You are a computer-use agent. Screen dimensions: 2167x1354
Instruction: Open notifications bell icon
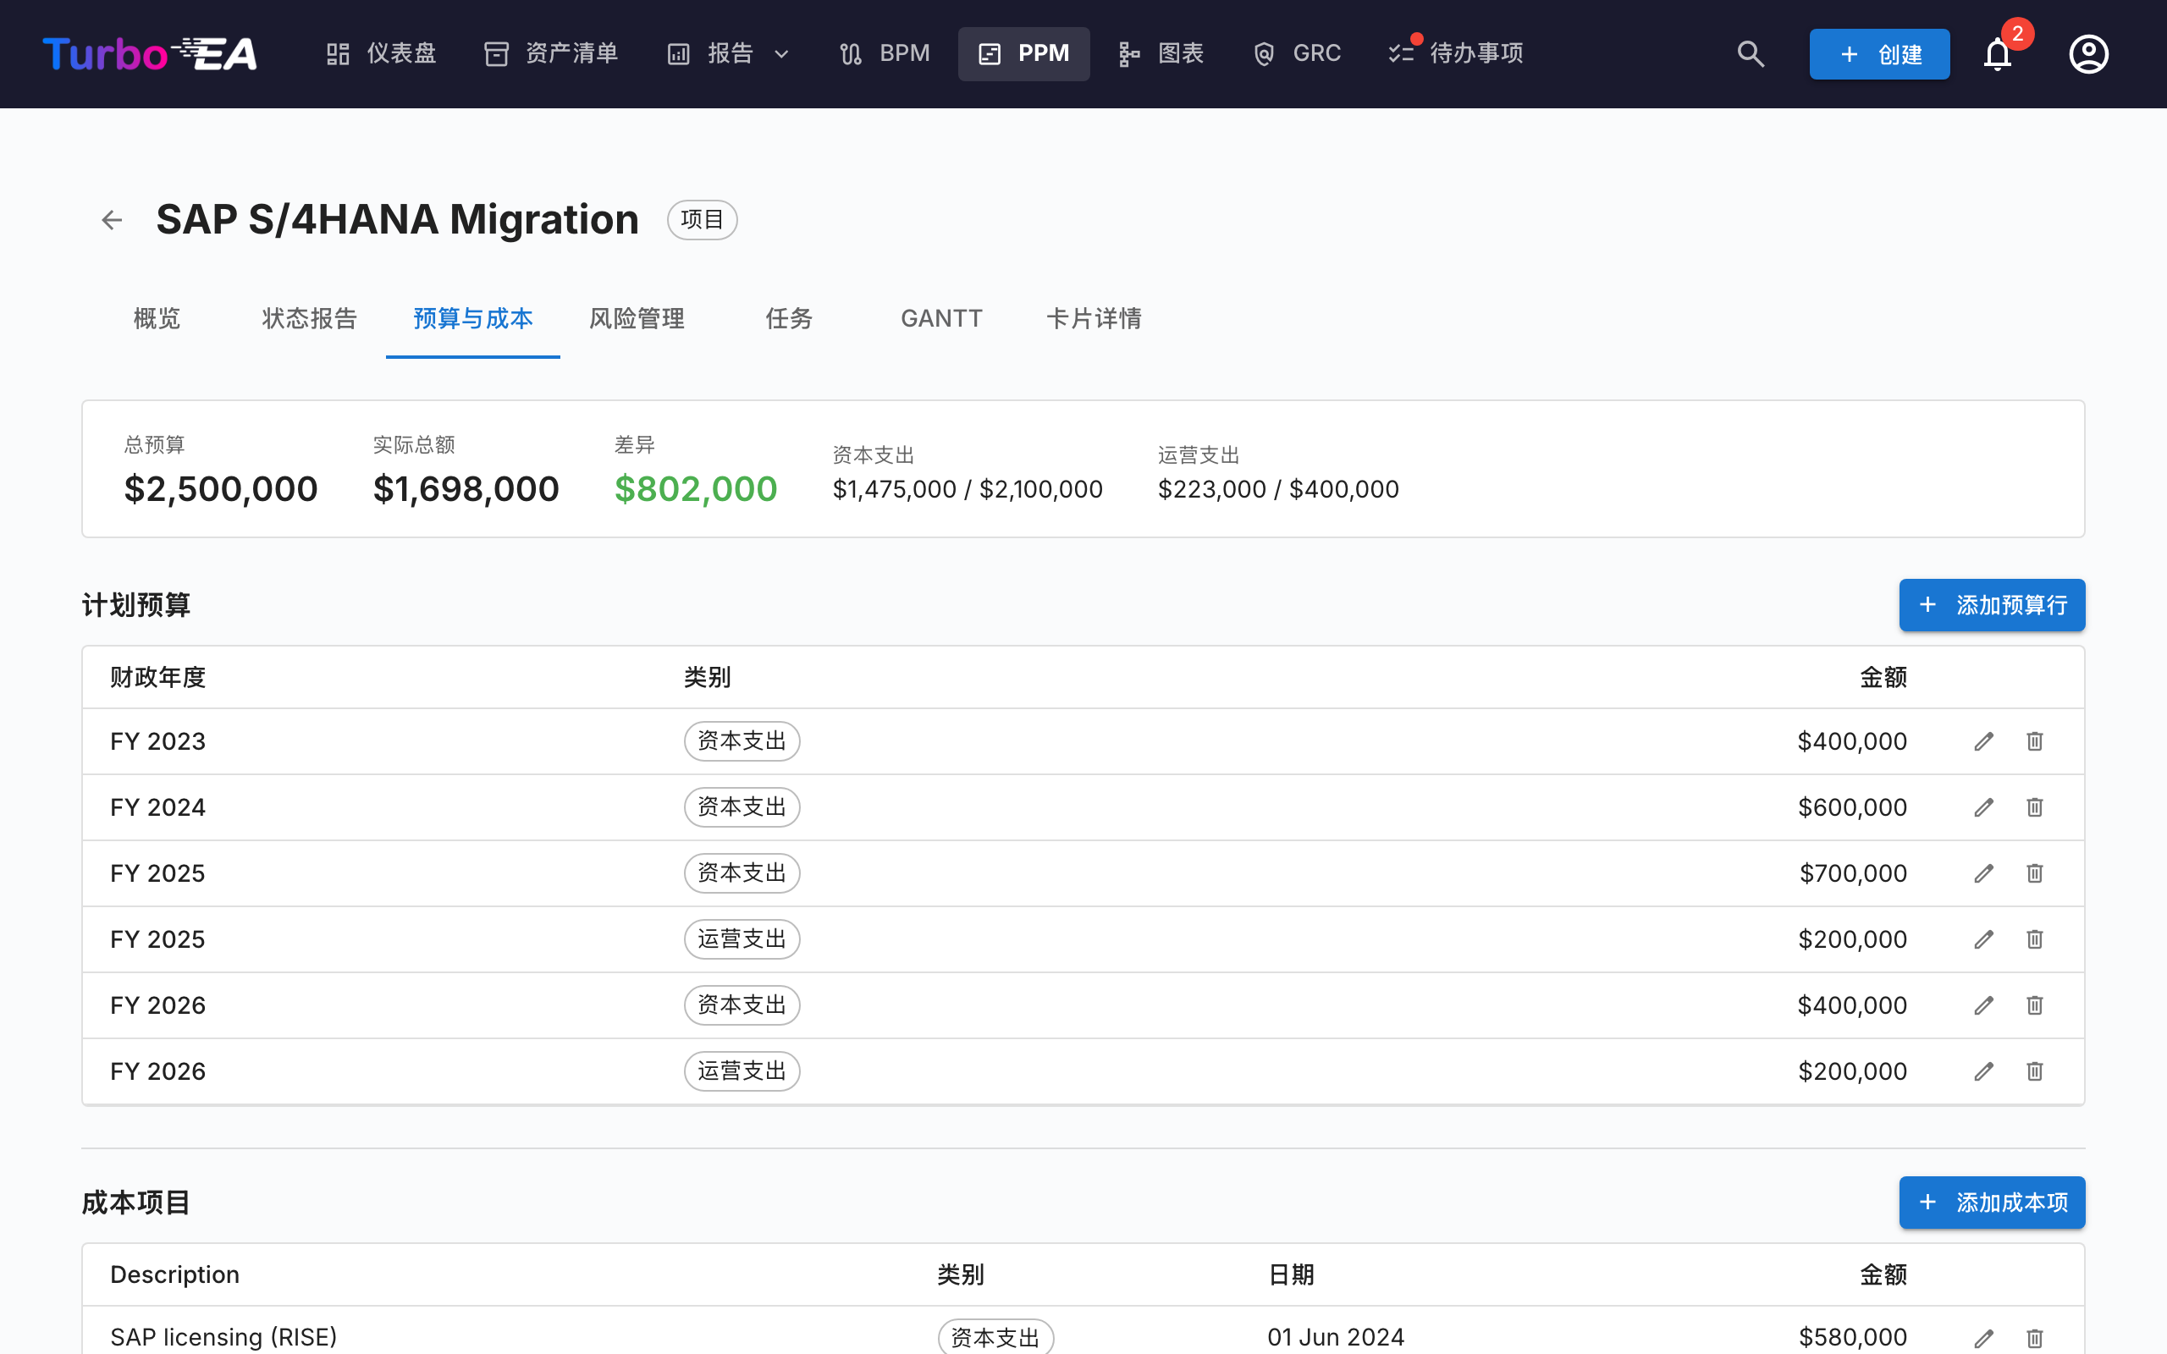1997,53
